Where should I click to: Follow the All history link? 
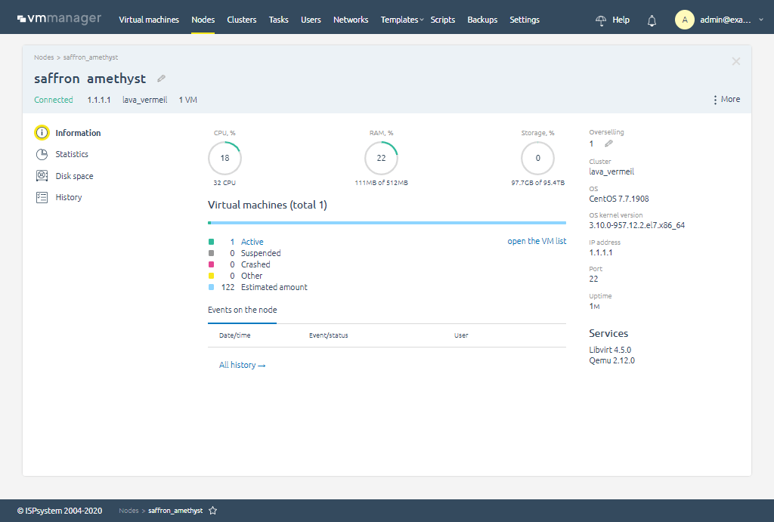242,365
